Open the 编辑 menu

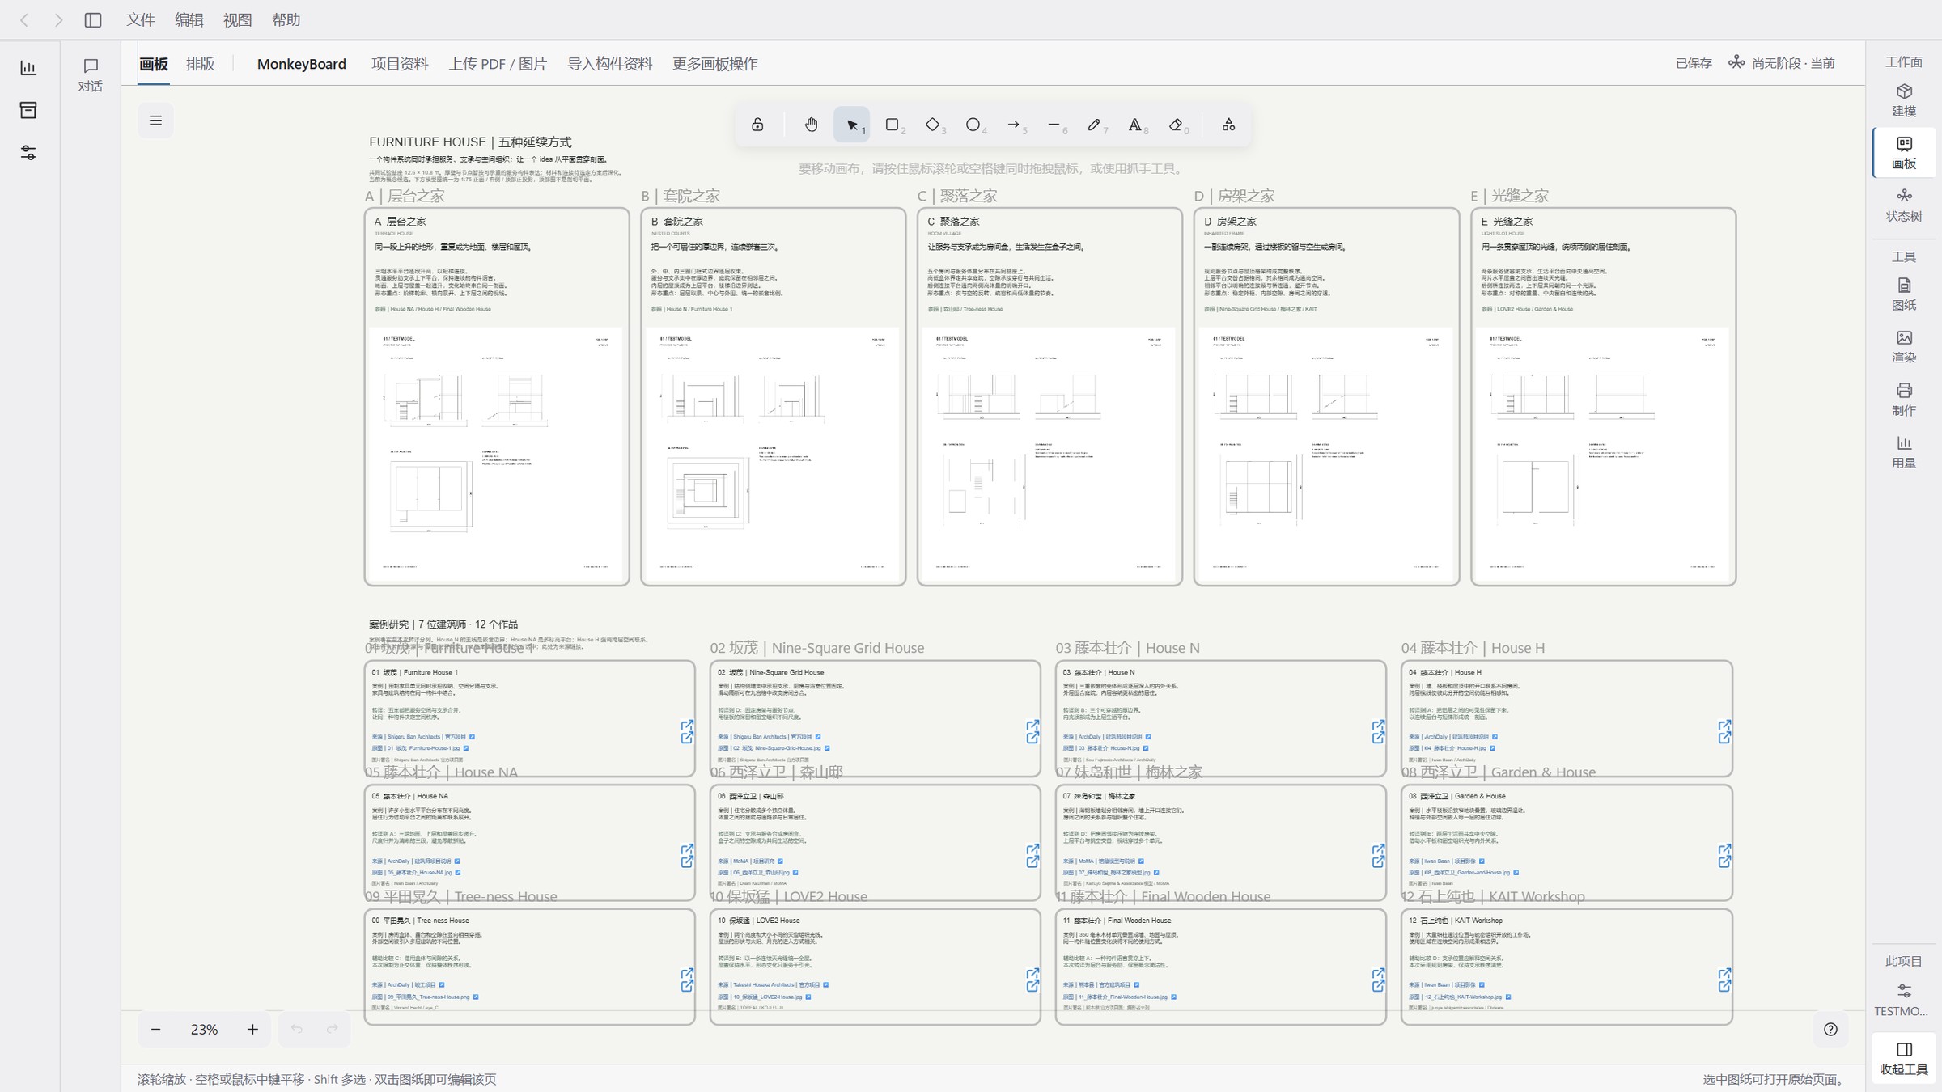tap(189, 20)
